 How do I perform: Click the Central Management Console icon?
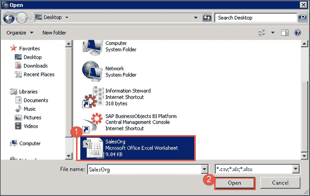(92, 123)
